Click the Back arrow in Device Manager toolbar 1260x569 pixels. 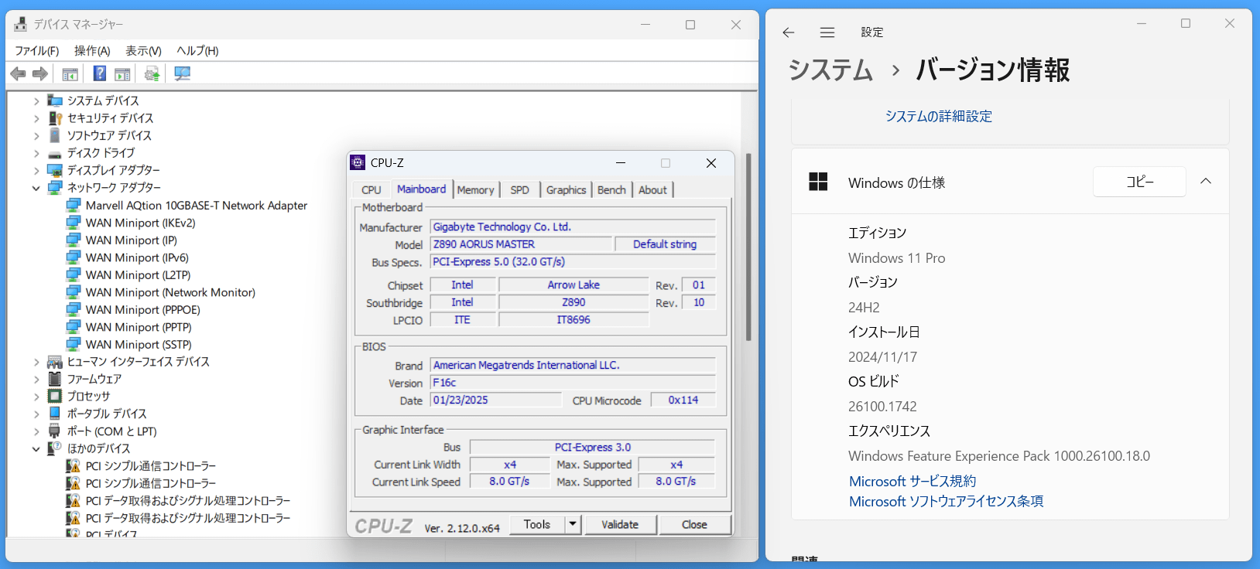pyautogui.click(x=18, y=73)
